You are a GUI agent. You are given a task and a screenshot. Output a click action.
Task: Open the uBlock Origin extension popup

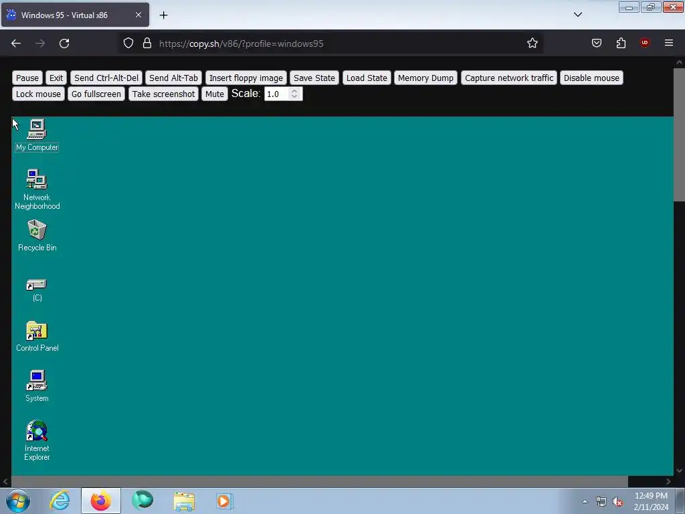[x=645, y=43]
